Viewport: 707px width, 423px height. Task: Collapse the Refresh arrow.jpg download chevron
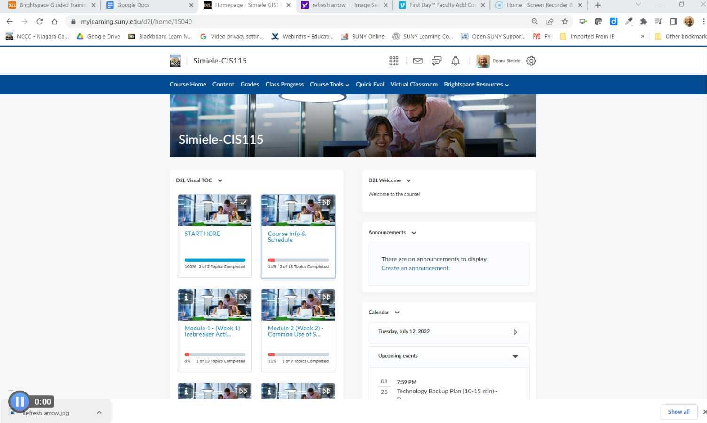99,412
